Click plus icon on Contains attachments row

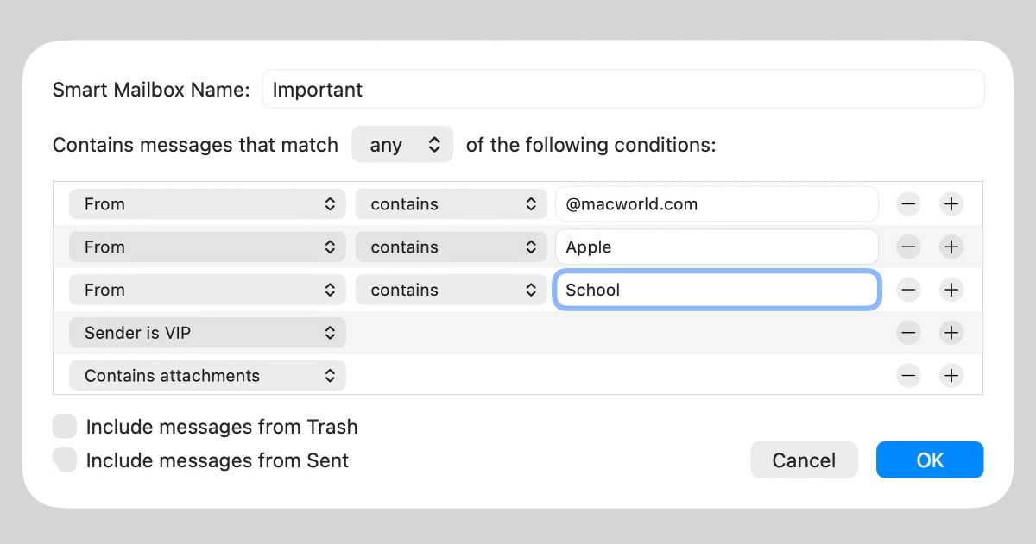tap(951, 376)
